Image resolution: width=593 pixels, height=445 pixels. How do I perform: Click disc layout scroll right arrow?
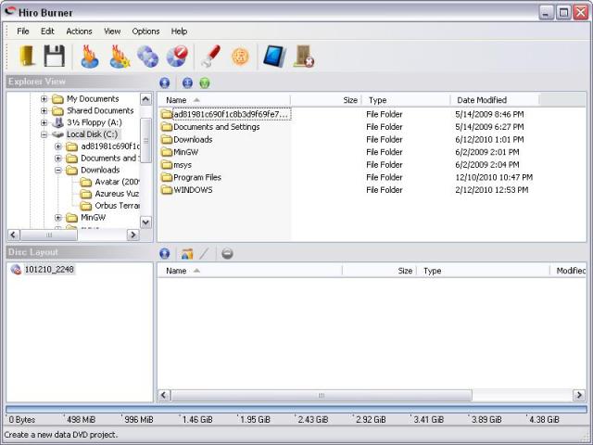coord(579,396)
